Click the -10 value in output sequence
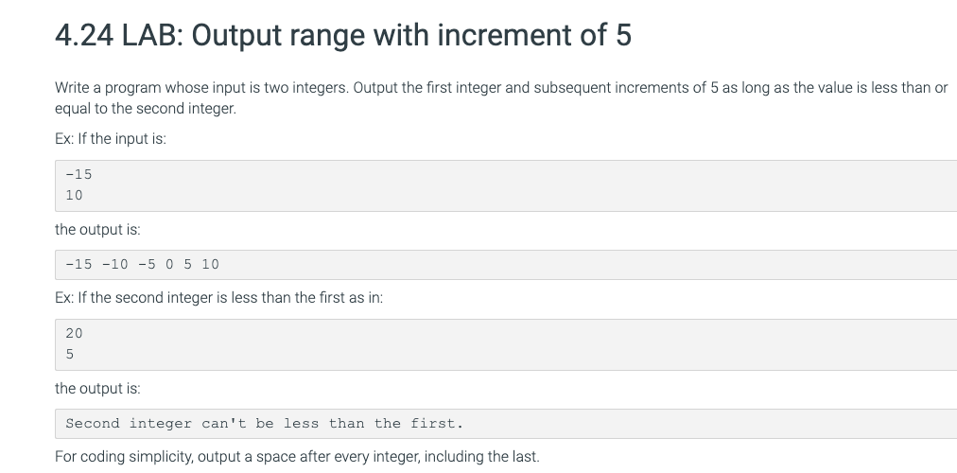This screenshot has width=957, height=473. pyautogui.click(x=114, y=264)
